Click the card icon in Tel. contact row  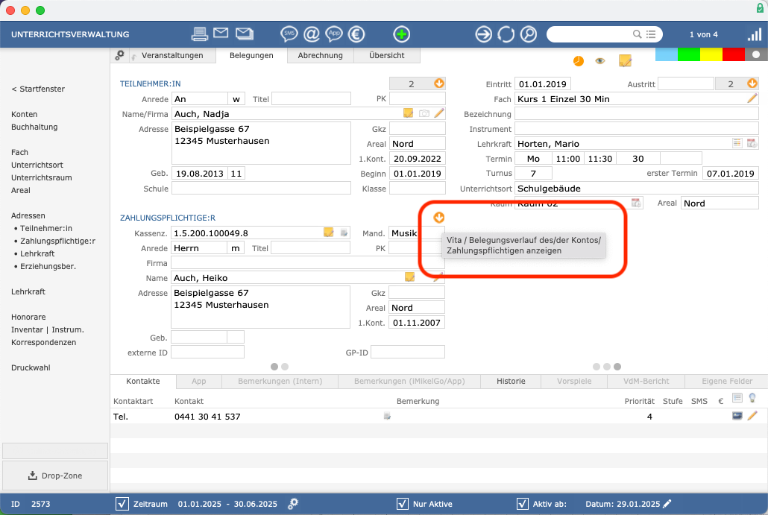(x=737, y=416)
